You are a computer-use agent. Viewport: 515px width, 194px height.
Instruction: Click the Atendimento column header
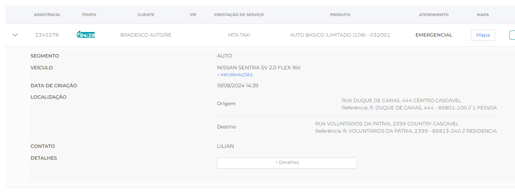pyautogui.click(x=434, y=15)
